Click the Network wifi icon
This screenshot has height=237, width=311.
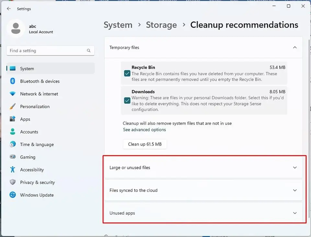click(x=13, y=94)
